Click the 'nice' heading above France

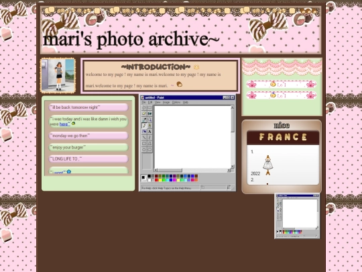pos(282,126)
